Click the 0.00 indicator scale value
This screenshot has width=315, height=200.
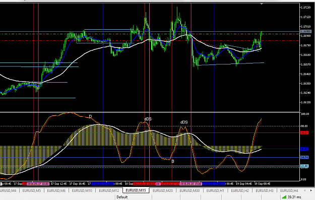303,179
